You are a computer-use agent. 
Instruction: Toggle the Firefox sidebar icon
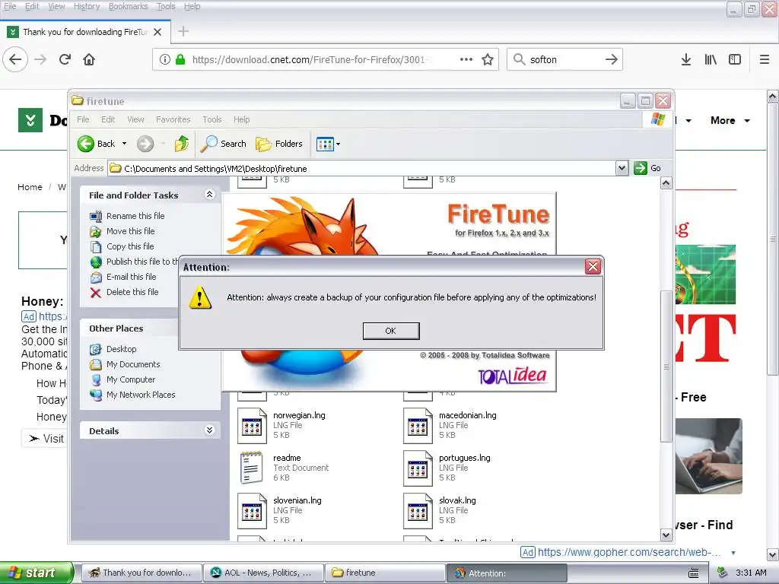pyautogui.click(x=735, y=59)
